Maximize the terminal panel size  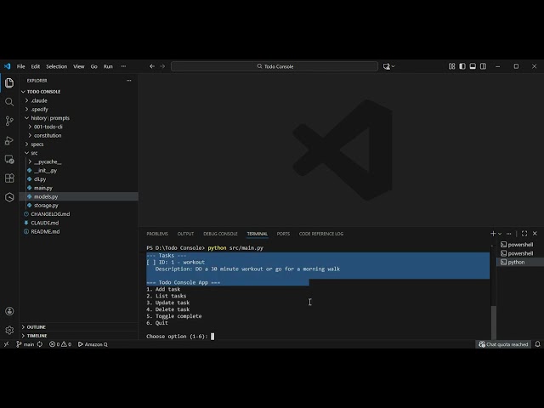click(x=524, y=234)
